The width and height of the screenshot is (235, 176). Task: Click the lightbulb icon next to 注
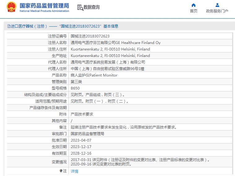click(61, 171)
